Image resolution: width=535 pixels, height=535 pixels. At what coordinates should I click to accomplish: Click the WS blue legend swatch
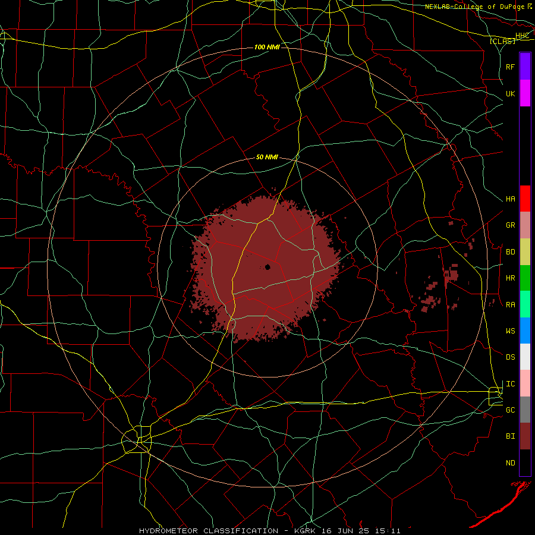[525, 331]
